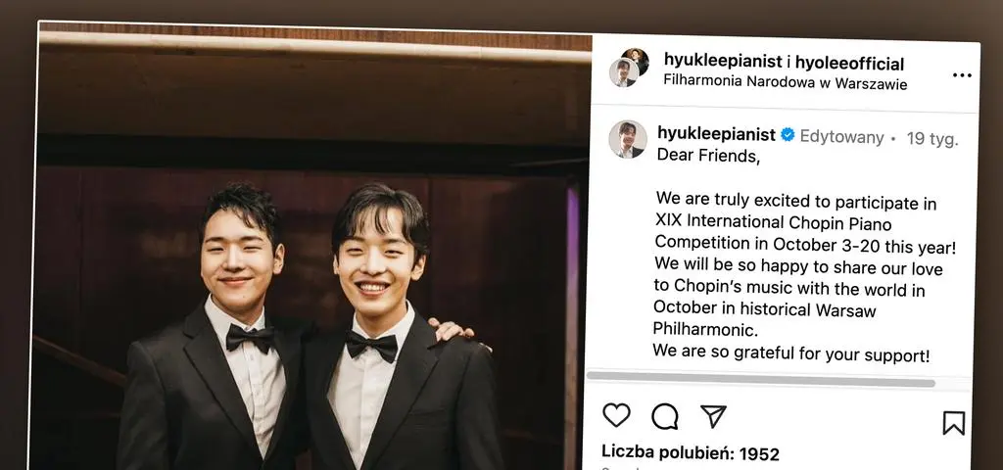Save the post with the bookmark icon
The height and width of the screenshot is (470, 1003).
click(953, 423)
